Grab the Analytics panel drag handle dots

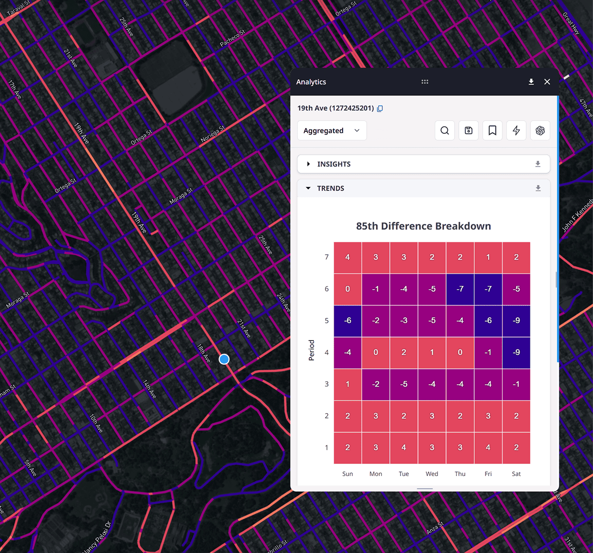coord(425,82)
